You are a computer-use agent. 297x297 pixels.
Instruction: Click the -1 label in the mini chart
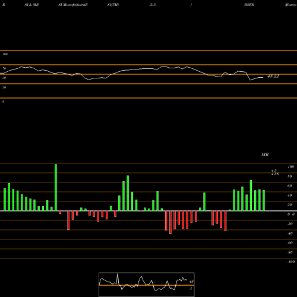(191, 289)
